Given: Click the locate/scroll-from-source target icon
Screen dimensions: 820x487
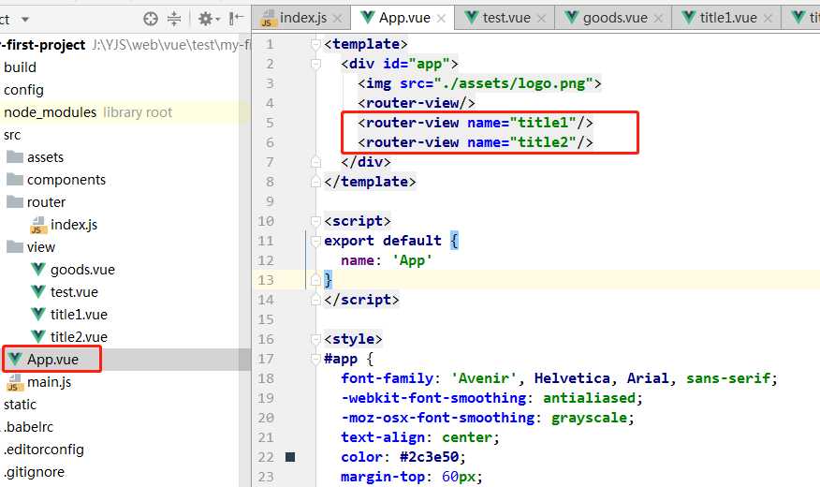Looking at the screenshot, I should pyautogui.click(x=151, y=20).
